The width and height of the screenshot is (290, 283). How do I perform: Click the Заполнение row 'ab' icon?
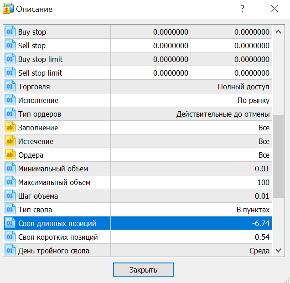10,128
